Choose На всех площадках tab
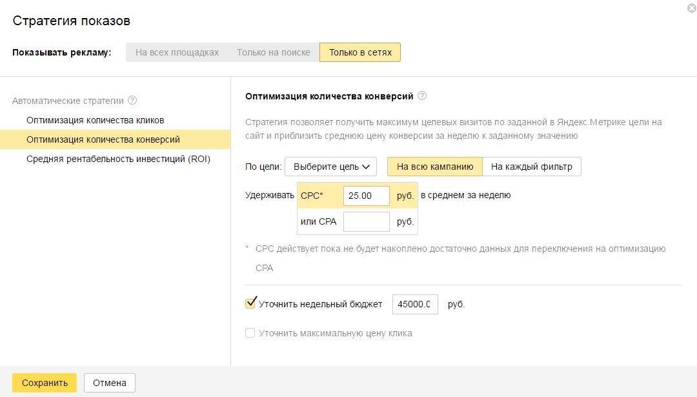The height and width of the screenshot is (397, 697). (x=177, y=52)
